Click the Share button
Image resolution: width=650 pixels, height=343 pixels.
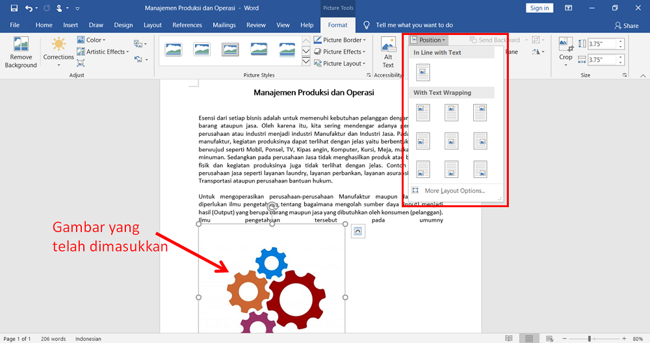pyautogui.click(x=627, y=25)
